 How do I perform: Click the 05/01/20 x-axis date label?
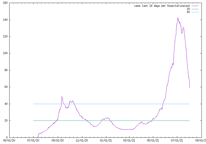click(x=9, y=141)
